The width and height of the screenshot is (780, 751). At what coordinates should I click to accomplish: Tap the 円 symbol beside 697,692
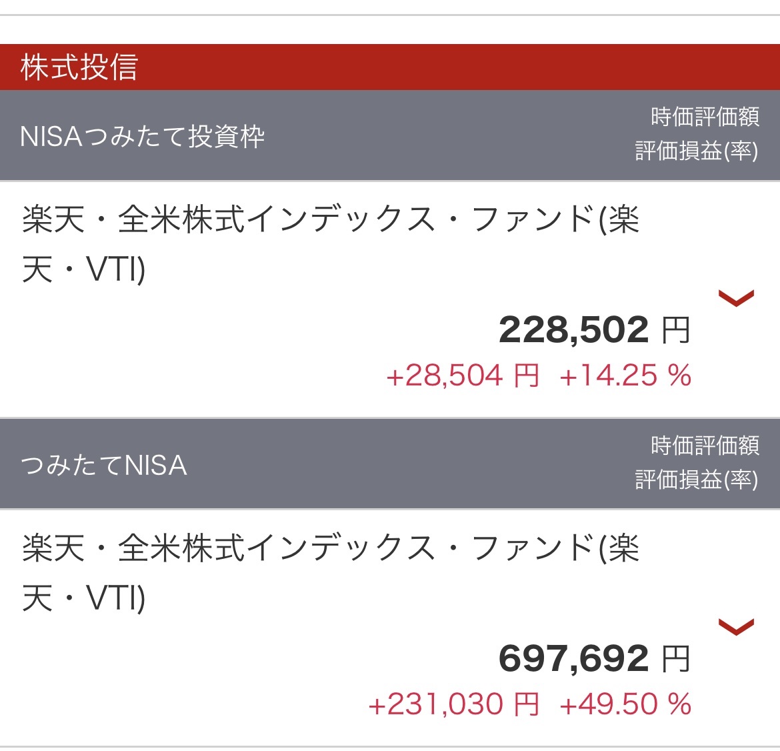pyautogui.click(x=675, y=659)
